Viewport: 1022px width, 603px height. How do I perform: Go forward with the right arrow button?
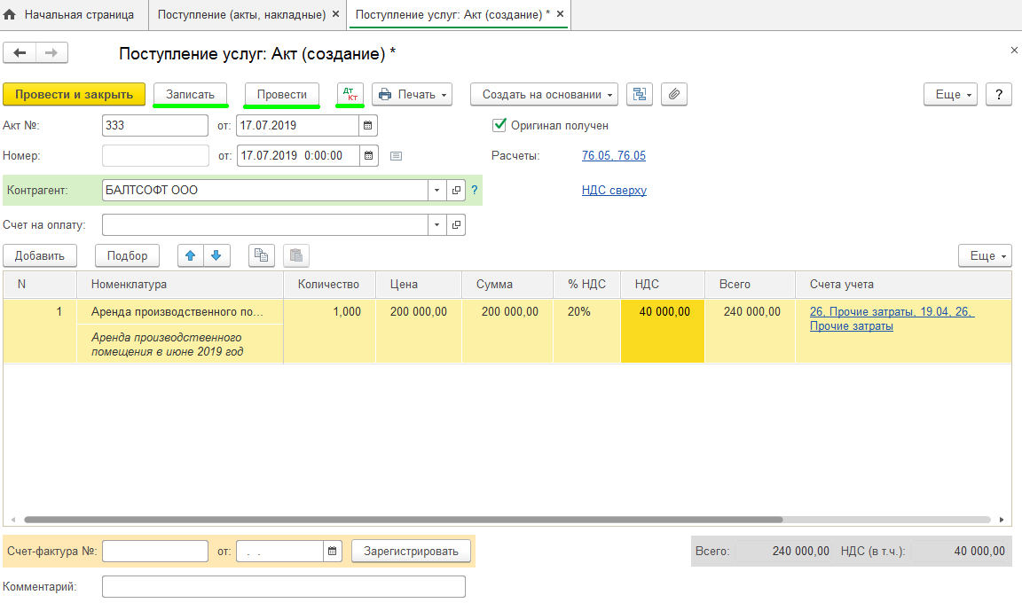coord(51,52)
